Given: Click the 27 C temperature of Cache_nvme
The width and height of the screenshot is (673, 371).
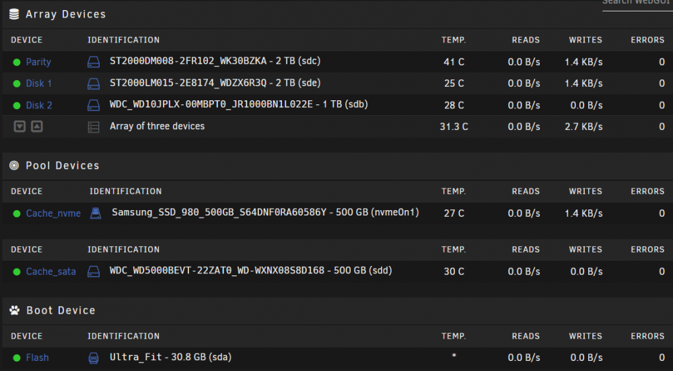Looking at the screenshot, I should click(454, 213).
